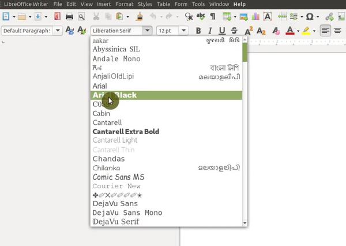Toggle Bold formatting
This screenshot has width=346, height=246.
198,31
